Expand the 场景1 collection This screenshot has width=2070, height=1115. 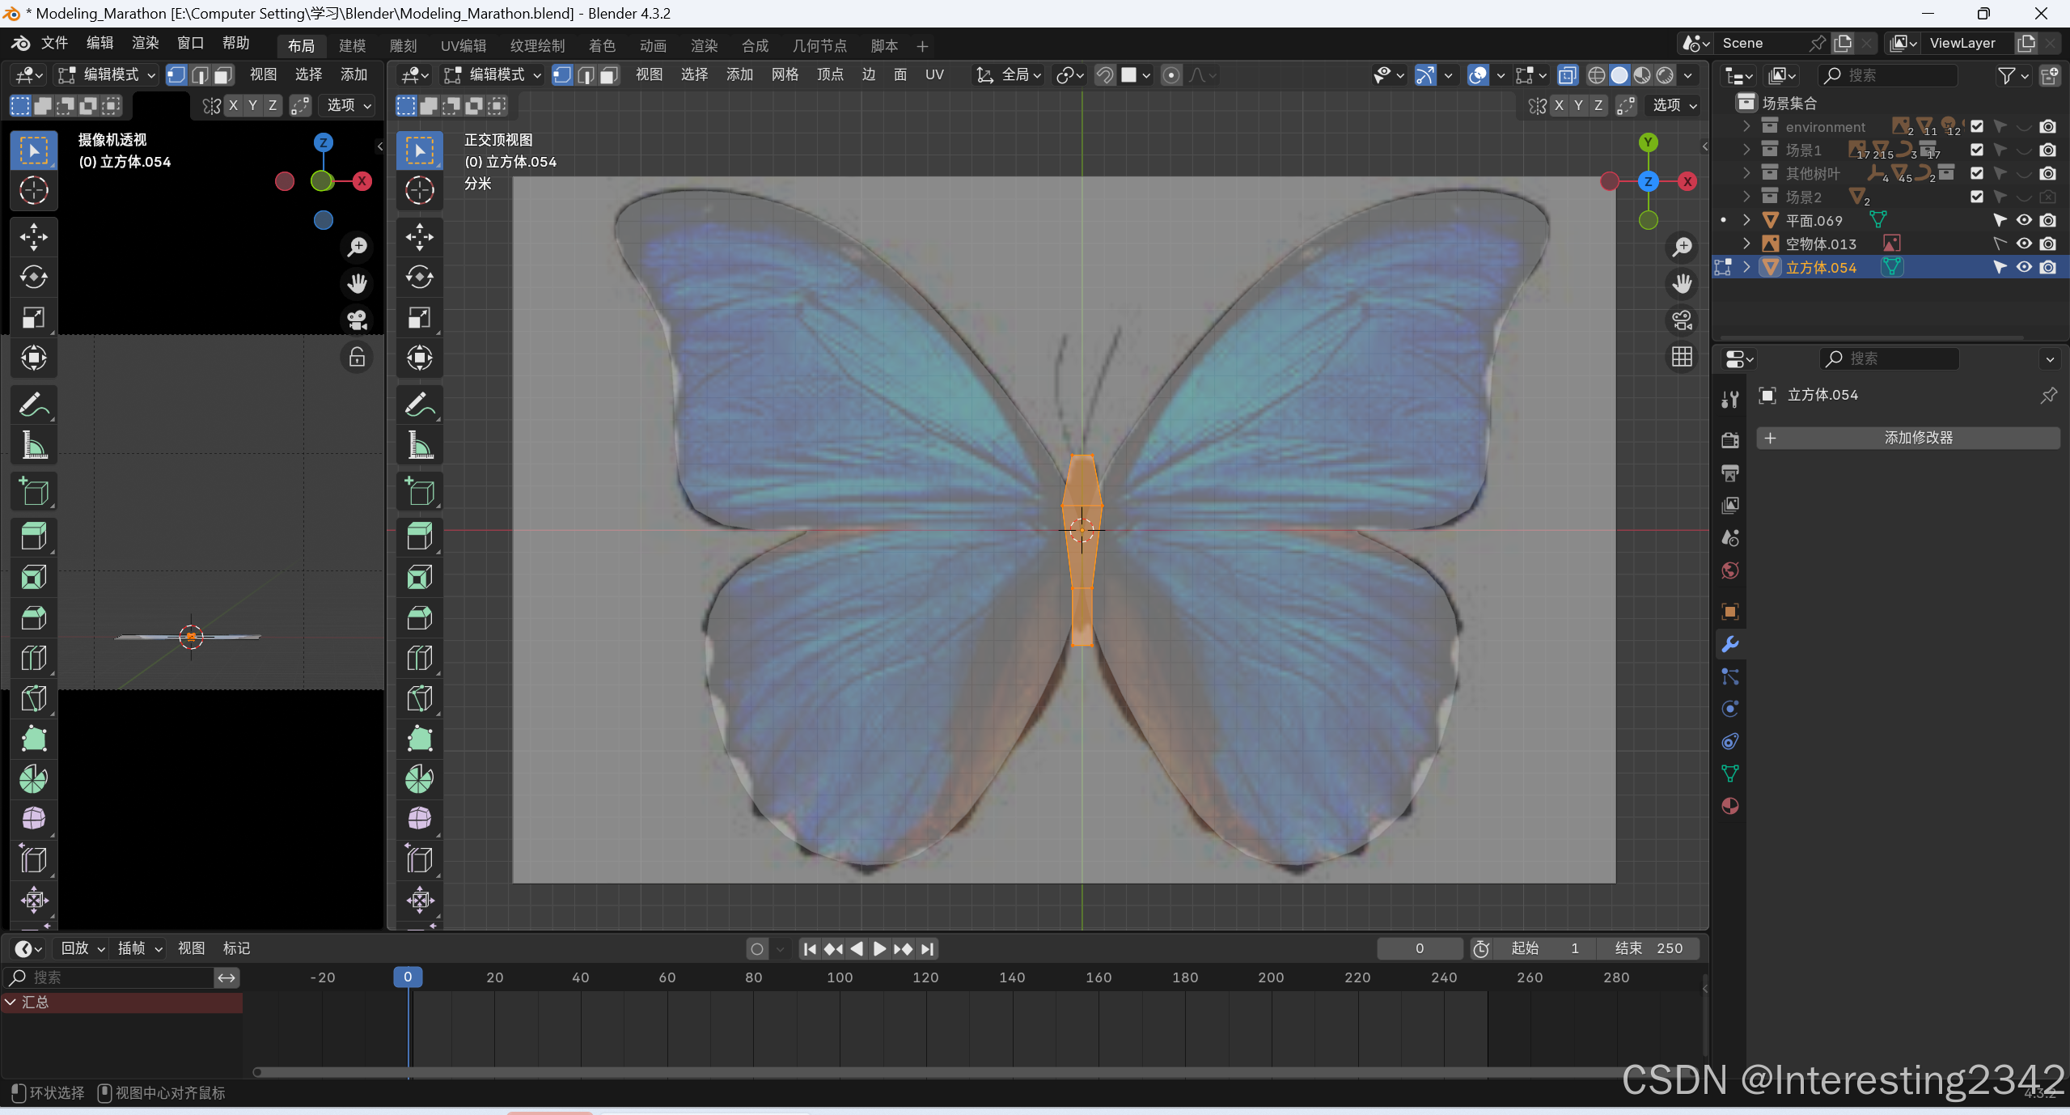pos(1746,150)
